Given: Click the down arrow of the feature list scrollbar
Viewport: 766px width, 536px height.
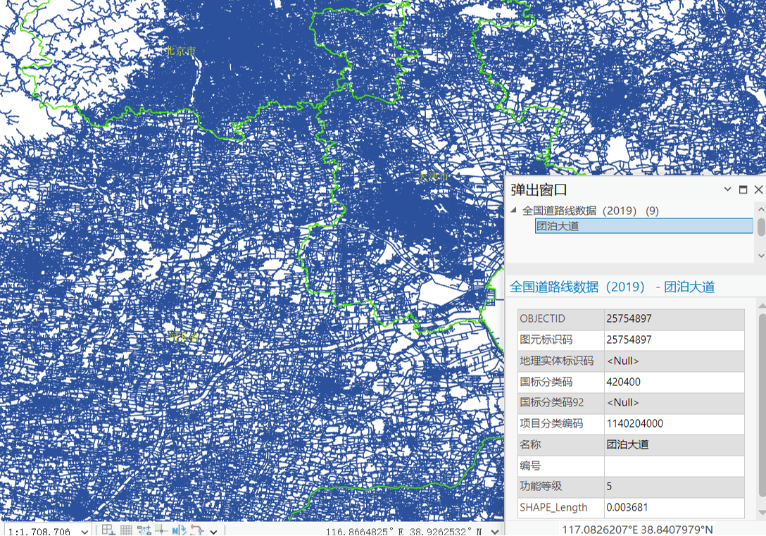Looking at the screenshot, I should 760,256.
